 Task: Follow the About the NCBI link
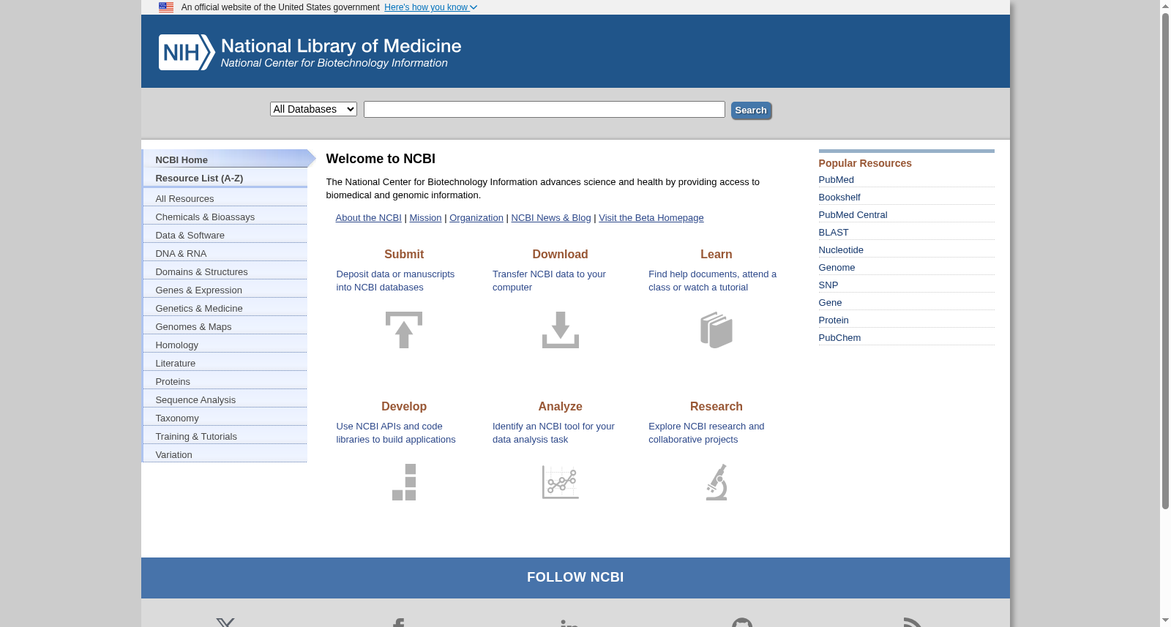coord(368,218)
